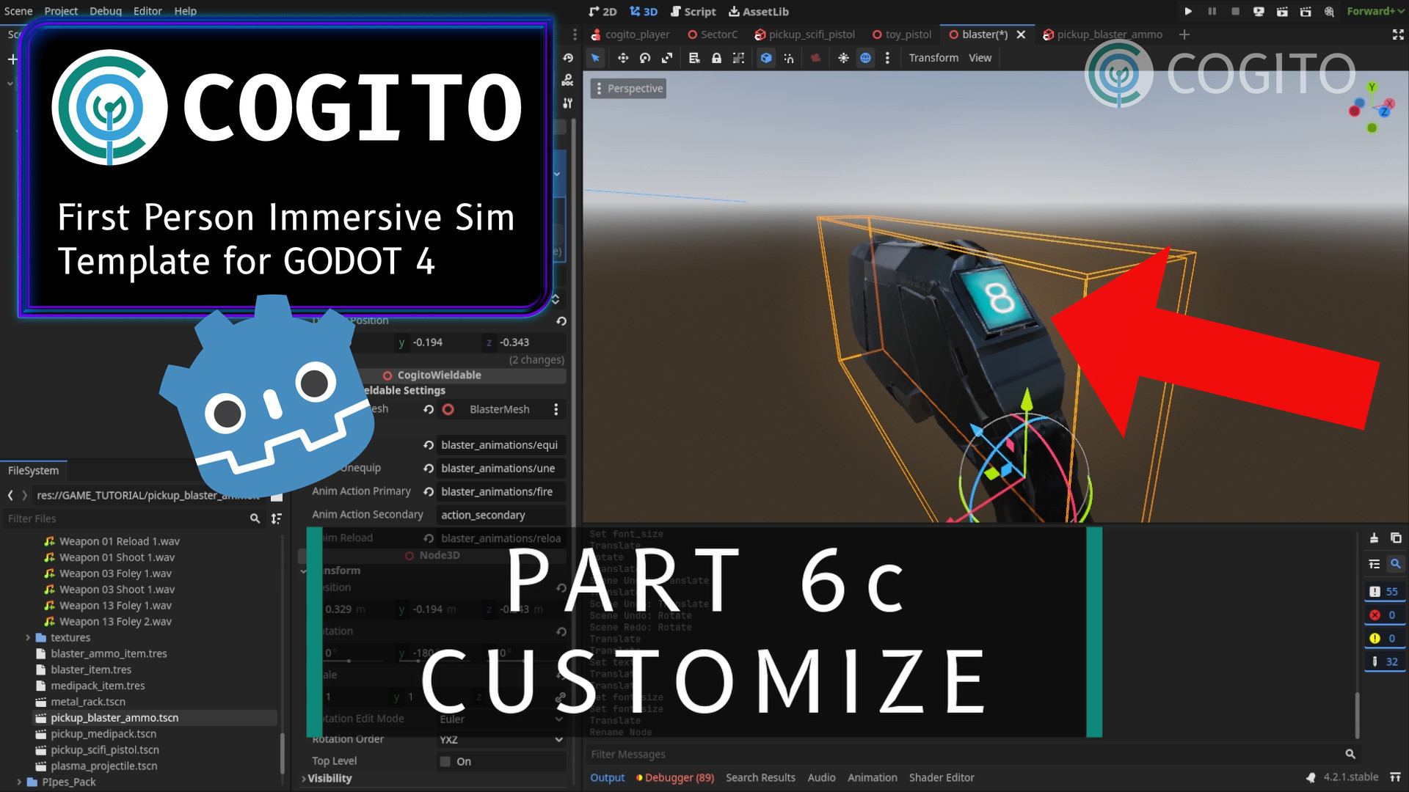Open the Perspective view menu button
1409x792 pixels.
(x=628, y=89)
